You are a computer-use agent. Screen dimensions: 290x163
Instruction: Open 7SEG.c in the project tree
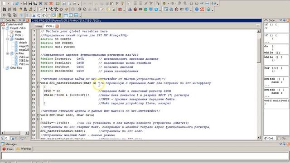[19, 35]
